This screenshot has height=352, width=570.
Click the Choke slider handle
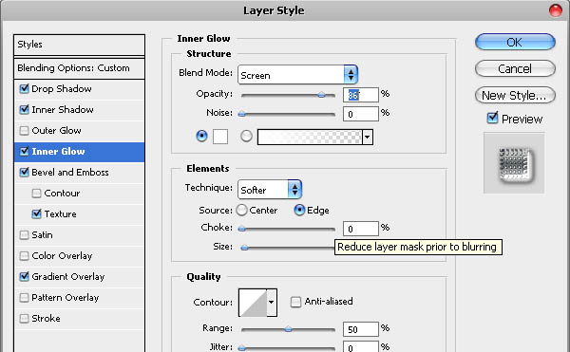click(241, 229)
